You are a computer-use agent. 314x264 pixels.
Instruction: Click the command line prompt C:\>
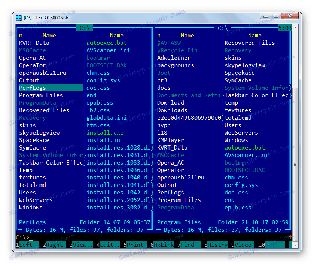point(22,237)
